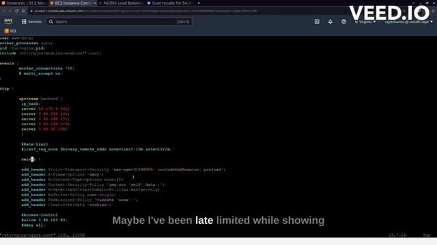437x245 pixels.
Task: Open a new browser tab
Action: click(x=199, y=3)
